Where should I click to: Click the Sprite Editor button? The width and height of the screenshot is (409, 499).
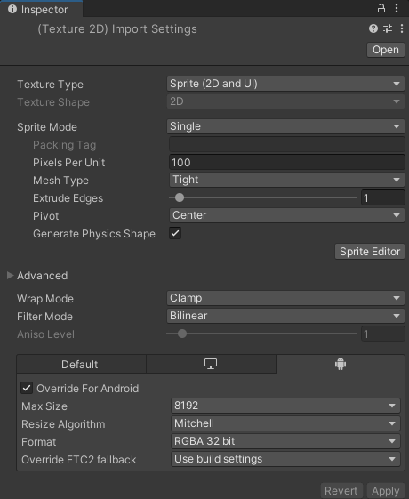(x=370, y=252)
